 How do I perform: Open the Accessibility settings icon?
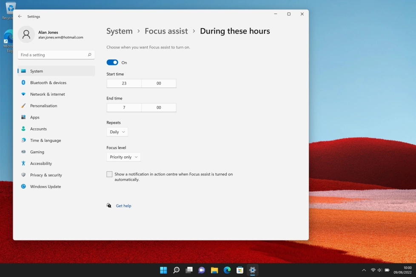click(x=23, y=163)
